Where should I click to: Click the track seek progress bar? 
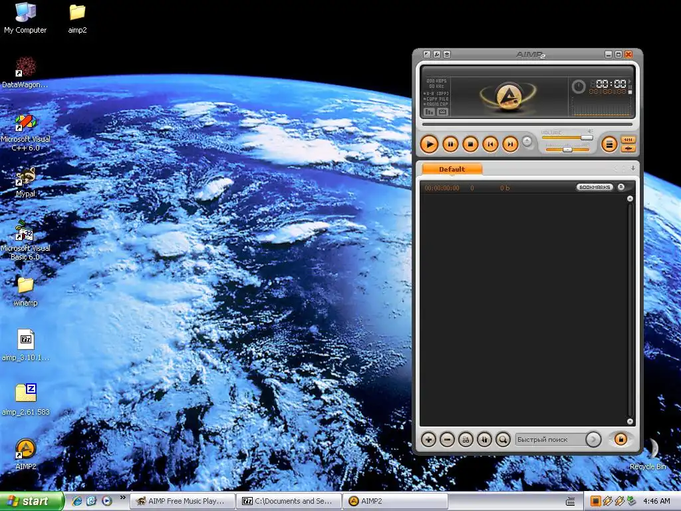[527, 124]
